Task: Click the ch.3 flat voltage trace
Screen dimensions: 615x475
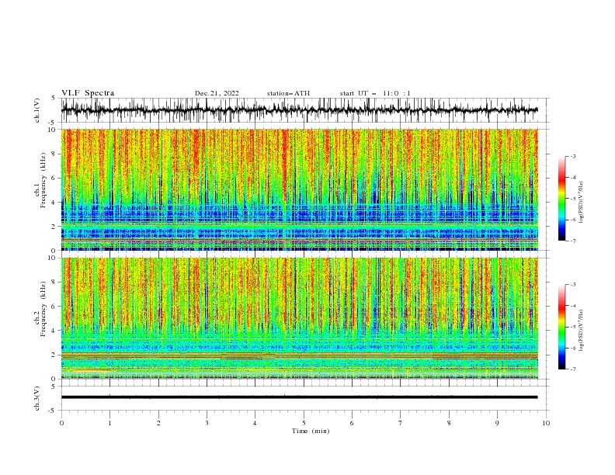Action: point(299,397)
